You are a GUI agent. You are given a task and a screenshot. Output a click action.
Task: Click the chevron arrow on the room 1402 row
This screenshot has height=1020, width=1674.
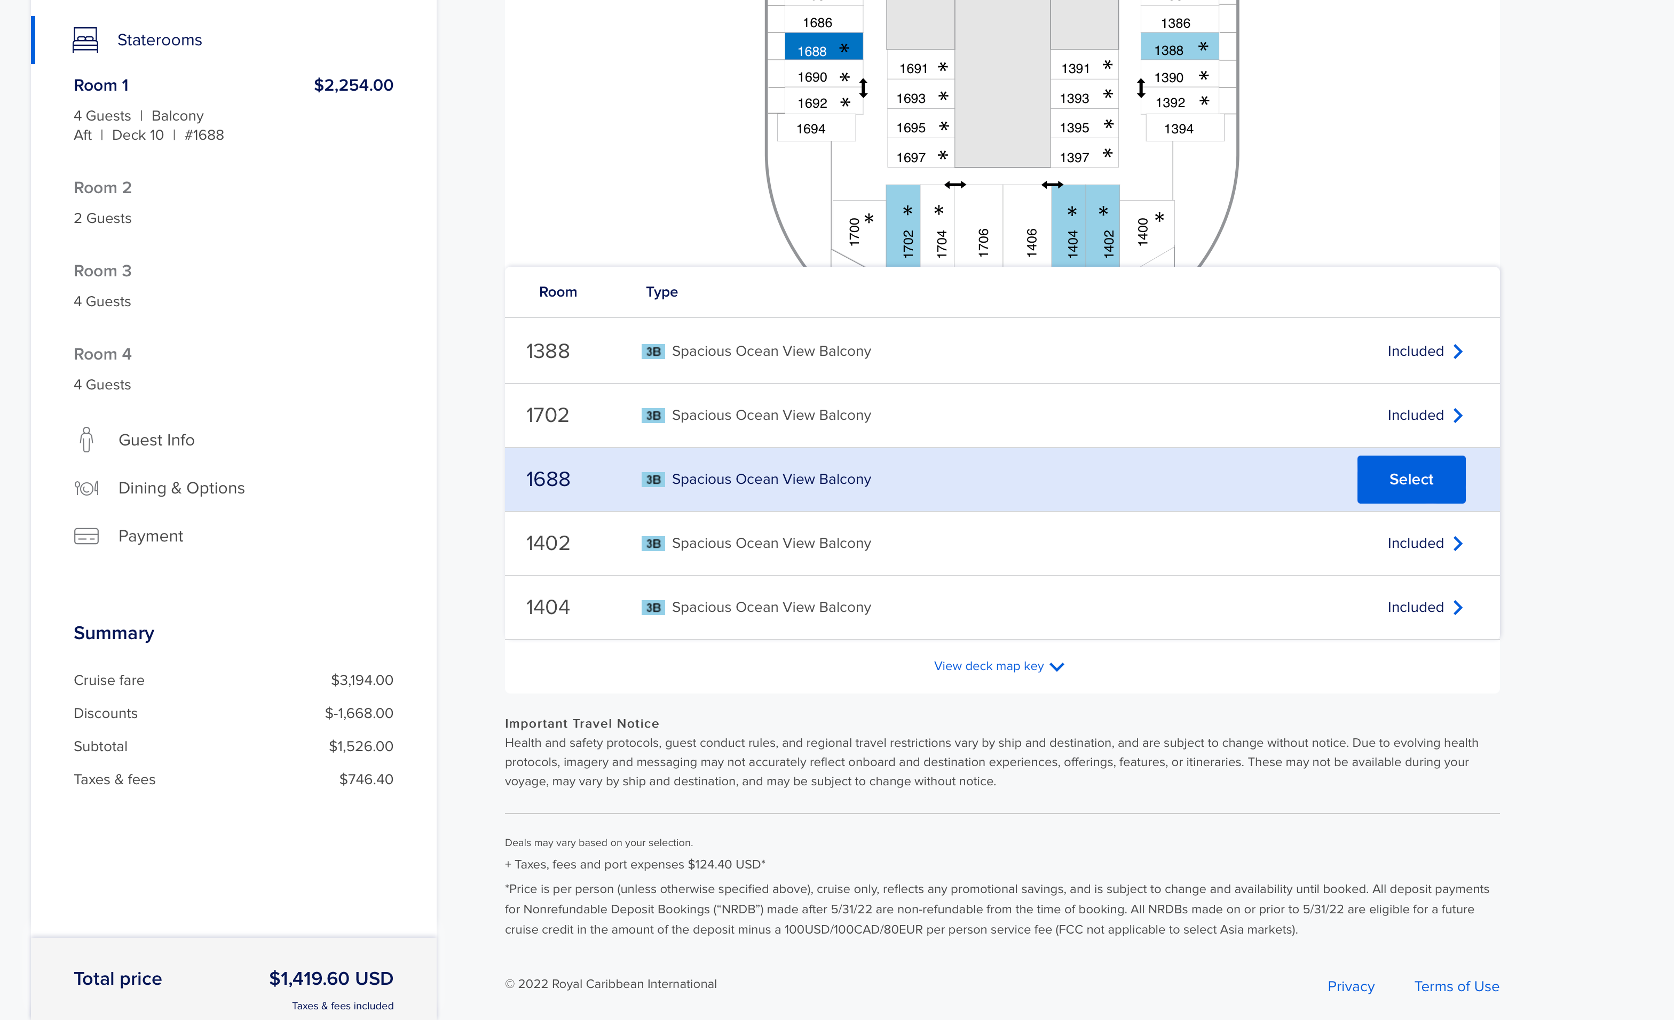(1458, 543)
